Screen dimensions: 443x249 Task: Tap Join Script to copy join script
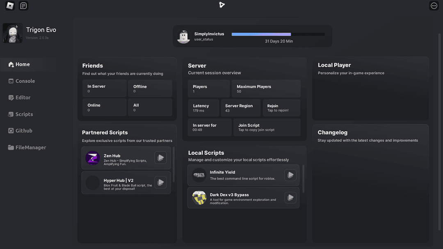(267, 127)
